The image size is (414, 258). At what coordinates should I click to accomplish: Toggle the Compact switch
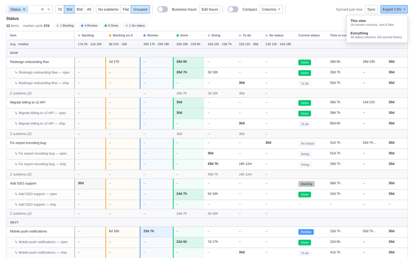[x=233, y=9]
